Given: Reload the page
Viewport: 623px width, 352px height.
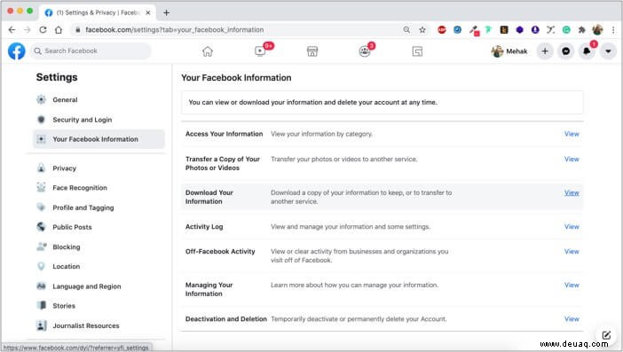Looking at the screenshot, I should click(43, 30).
